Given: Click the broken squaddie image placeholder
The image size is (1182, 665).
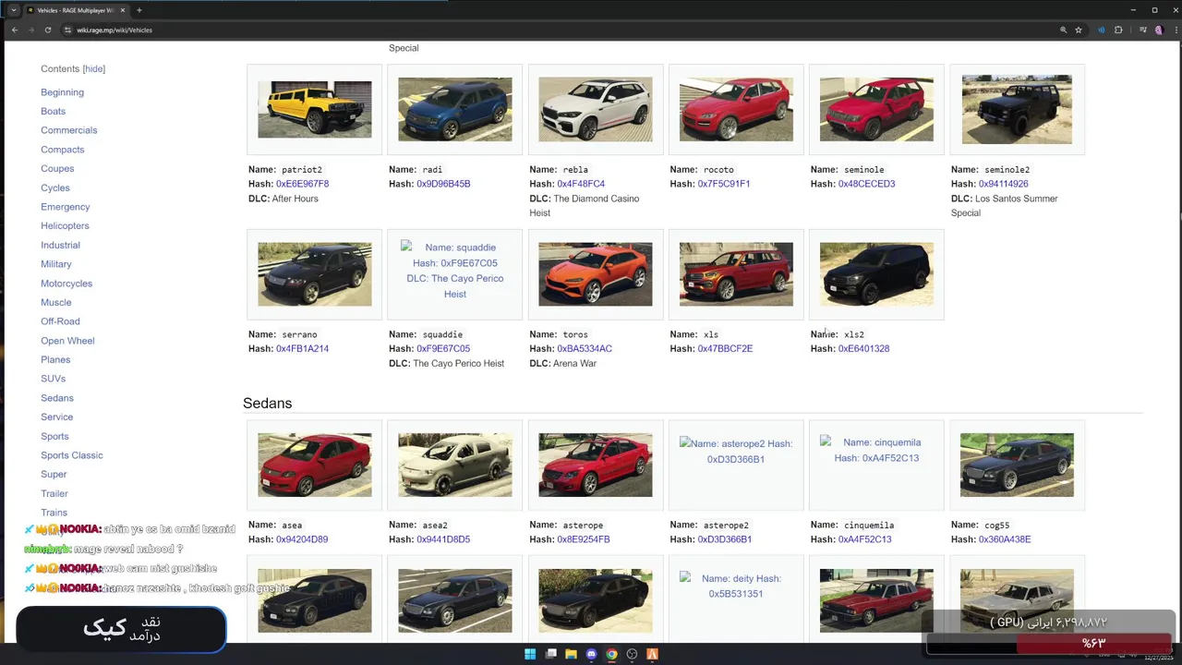Looking at the screenshot, I should (455, 271).
